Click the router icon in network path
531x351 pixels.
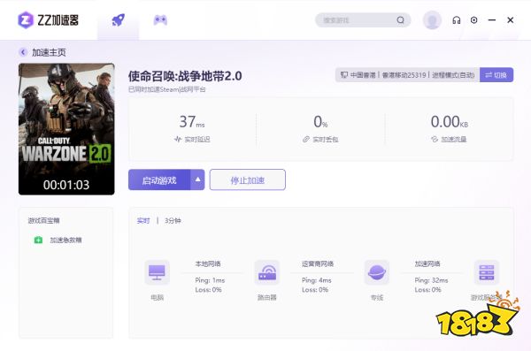click(x=267, y=272)
